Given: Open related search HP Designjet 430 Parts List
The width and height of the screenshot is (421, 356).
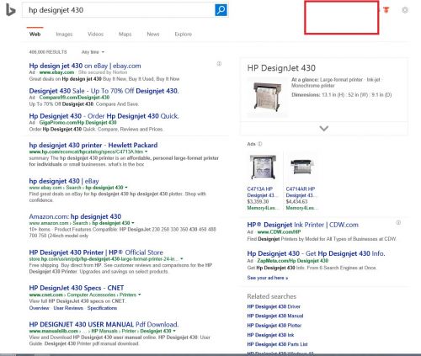Looking at the screenshot, I should coord(277,344).
